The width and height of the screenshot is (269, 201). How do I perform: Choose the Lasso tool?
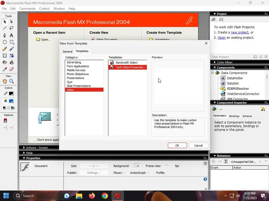(x=12, y=28)
